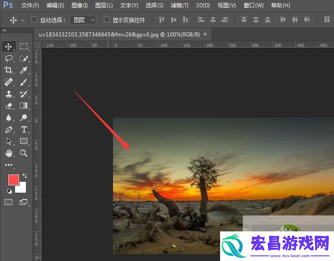Select the Horizontal Type tool
The height and width of the screenshot is (261, 334).
24,129
